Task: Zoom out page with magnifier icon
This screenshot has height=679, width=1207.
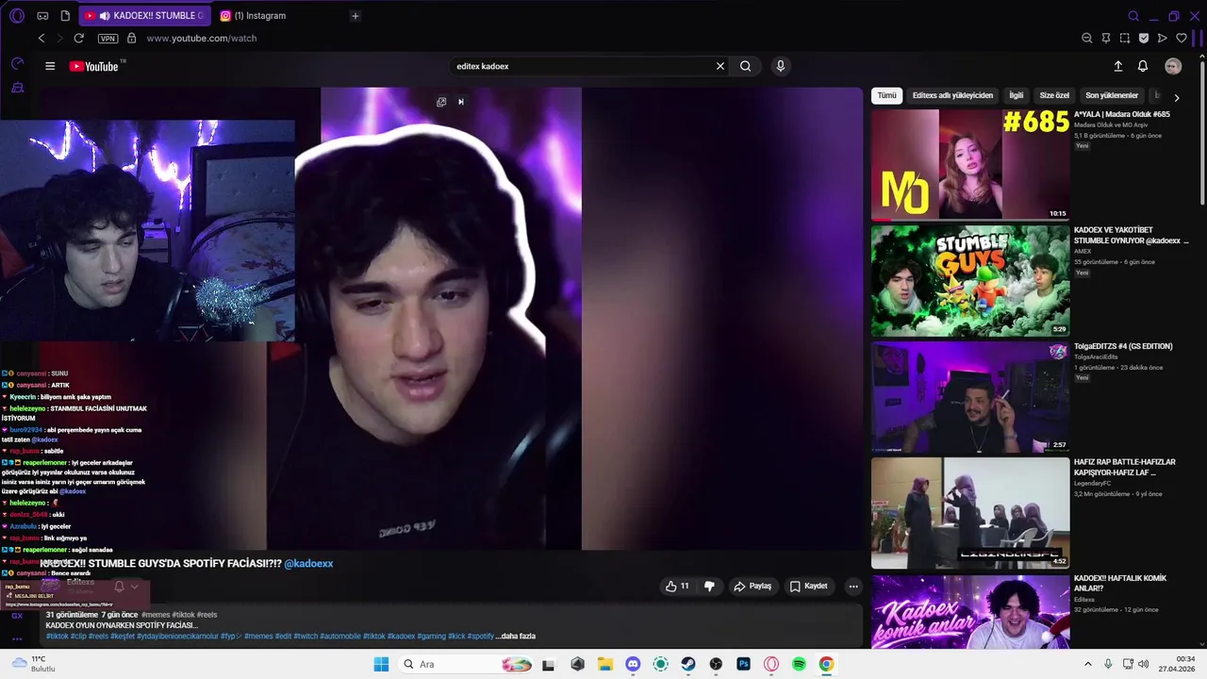Action: pos(1087,39)
